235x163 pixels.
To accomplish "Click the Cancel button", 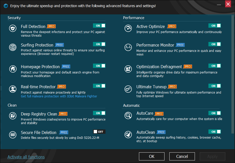I will pos(182,156).
